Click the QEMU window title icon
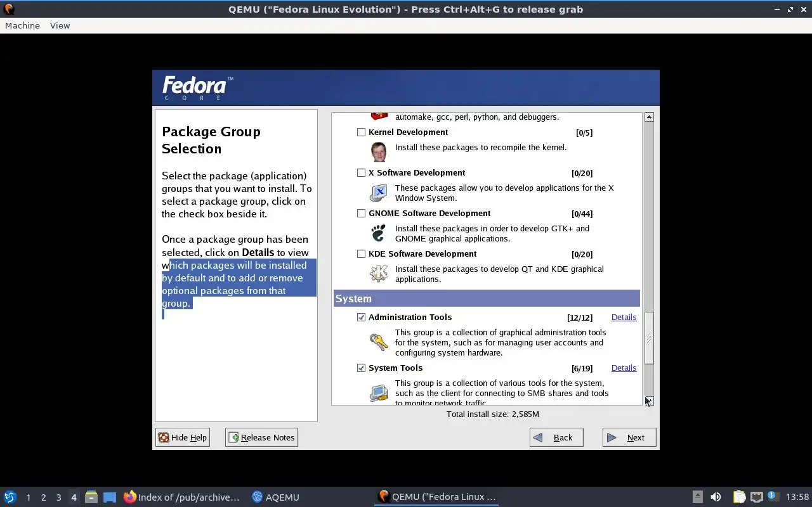Screen dimensions: 812x507 coord(9,10)
